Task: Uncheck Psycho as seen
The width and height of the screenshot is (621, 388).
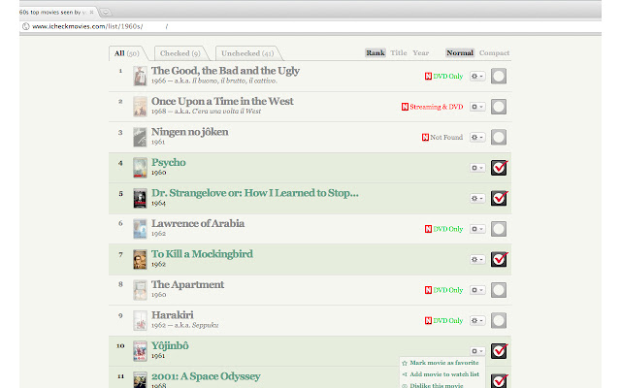Action: pos(499,168)
